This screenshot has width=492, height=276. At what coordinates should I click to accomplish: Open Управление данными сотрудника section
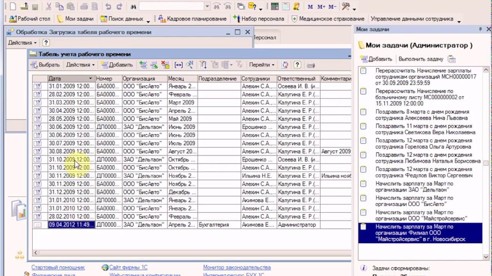(412, 19)
